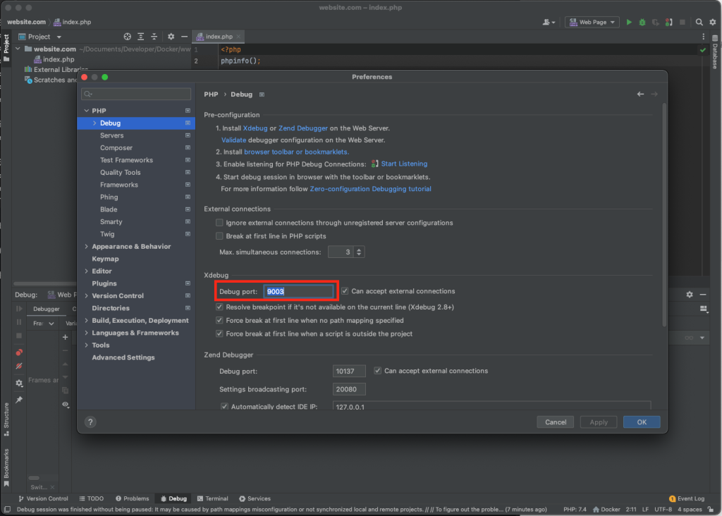Open the Web Page run configuration dropdown

[x=592, y=22]
